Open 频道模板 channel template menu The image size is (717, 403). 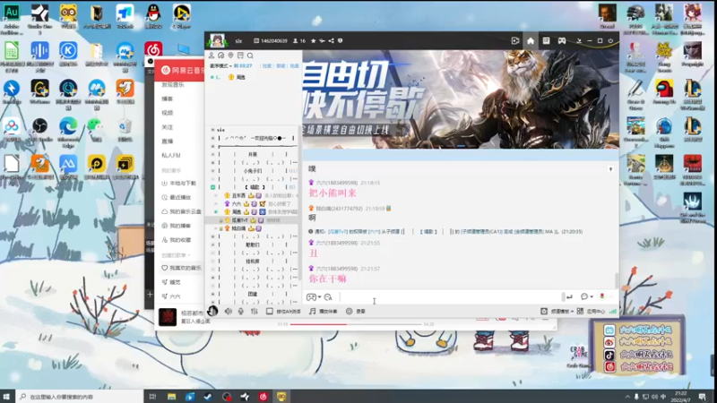[x=557, y=311]
